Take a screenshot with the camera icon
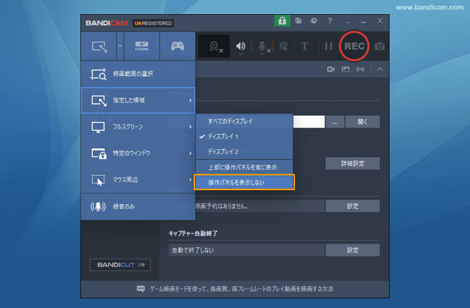This screenshot has width=470, height=308. pos(379,46)
